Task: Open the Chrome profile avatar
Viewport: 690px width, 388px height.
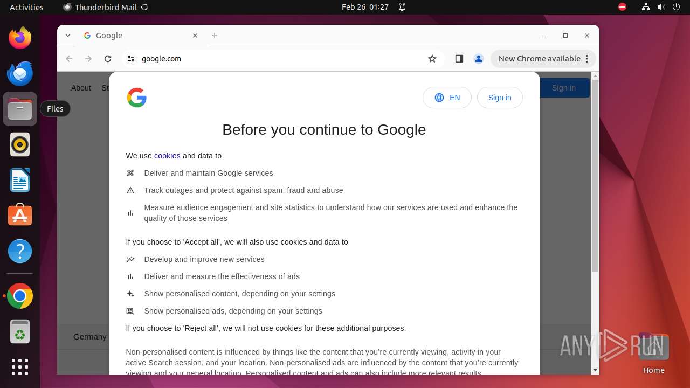Action: click(x=479, y=59)
